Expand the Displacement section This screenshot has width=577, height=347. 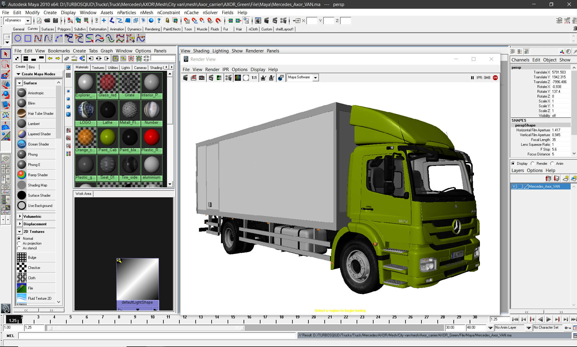(x=20, y=224)
